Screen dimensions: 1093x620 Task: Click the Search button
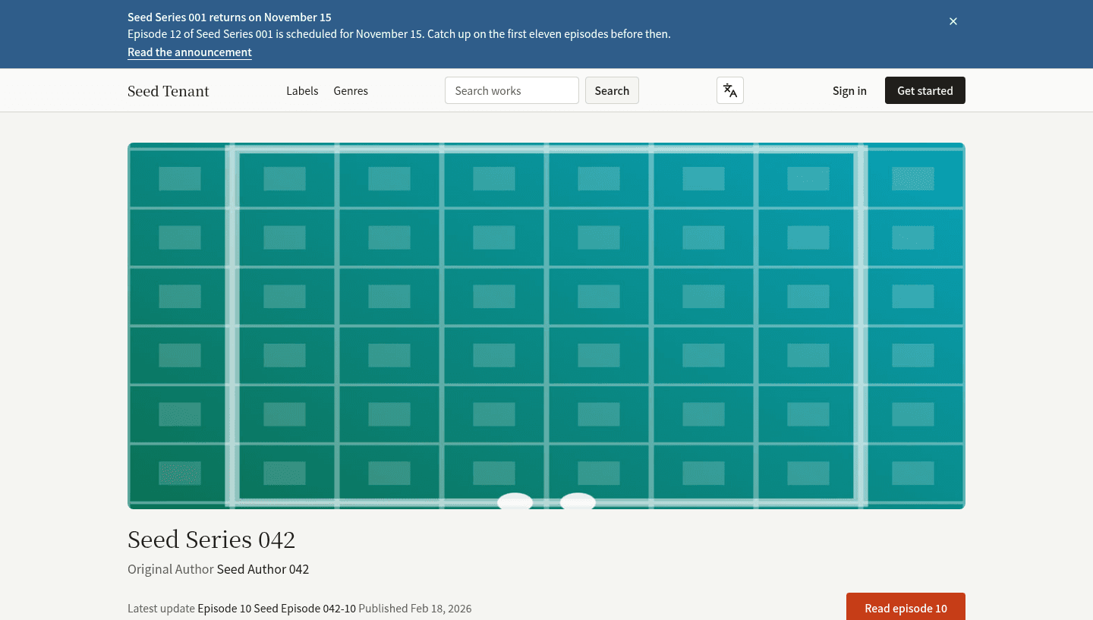pos(612,90)
